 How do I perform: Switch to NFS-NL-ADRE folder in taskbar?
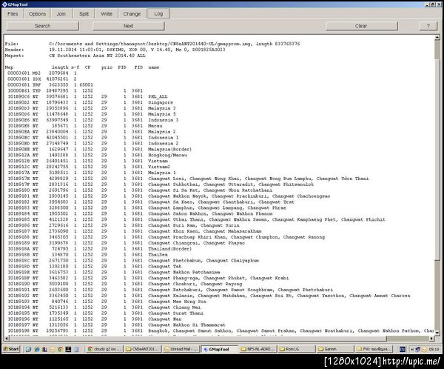258,349
